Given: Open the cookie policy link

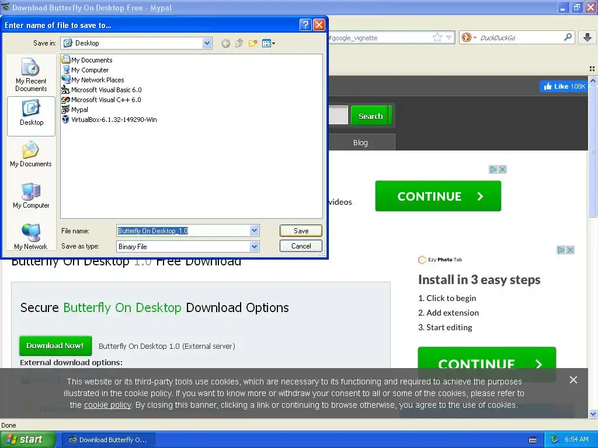Looking at the screenshot, I should tap(107, 405).
